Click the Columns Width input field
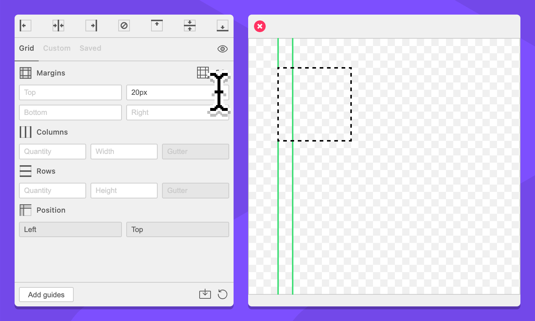535x321 pixels. (x=124, y=152)
